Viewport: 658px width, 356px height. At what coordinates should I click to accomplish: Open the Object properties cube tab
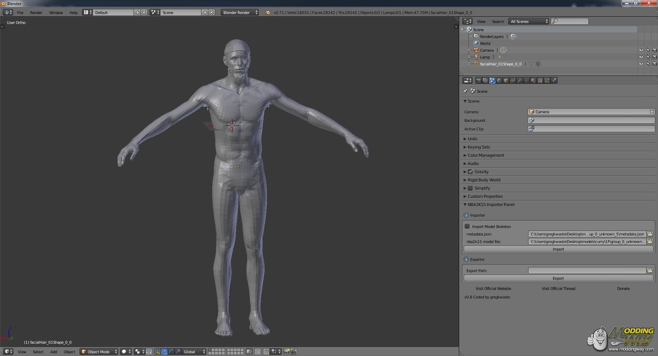[x=506, y=80]
